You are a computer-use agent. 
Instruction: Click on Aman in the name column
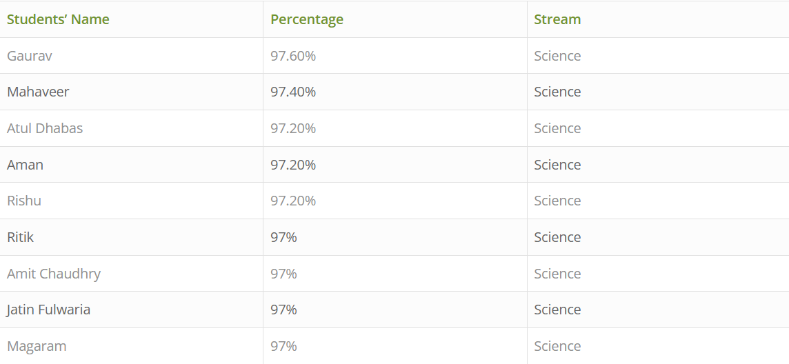point(25,164)
